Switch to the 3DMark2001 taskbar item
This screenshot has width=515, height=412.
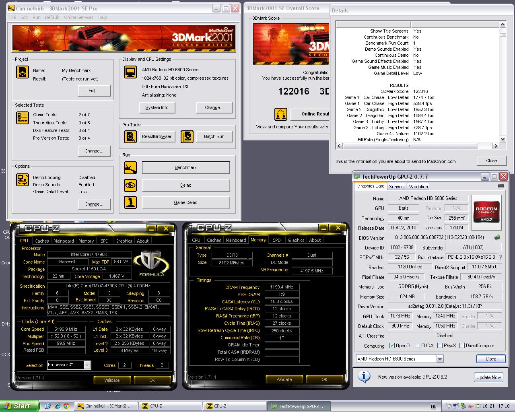coord(107,406)
